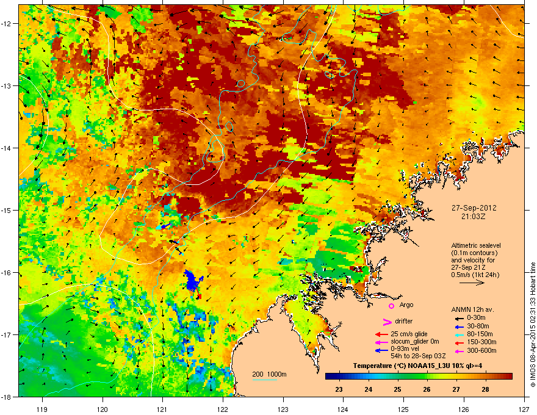
Task: Click the dark blue end of temperature colorbar
Action: point(330,377)
